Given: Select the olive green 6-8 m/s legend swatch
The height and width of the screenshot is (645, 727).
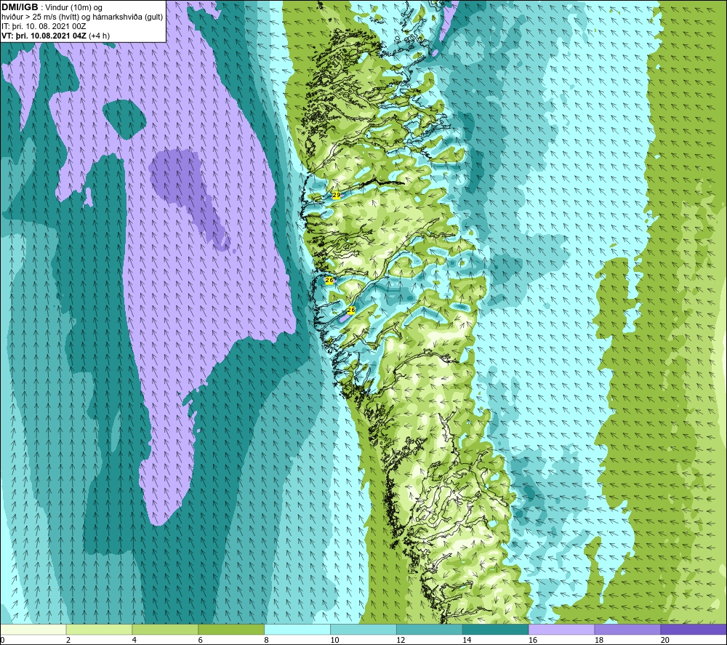Looking at the screenshot, I should tap(231, 629).
